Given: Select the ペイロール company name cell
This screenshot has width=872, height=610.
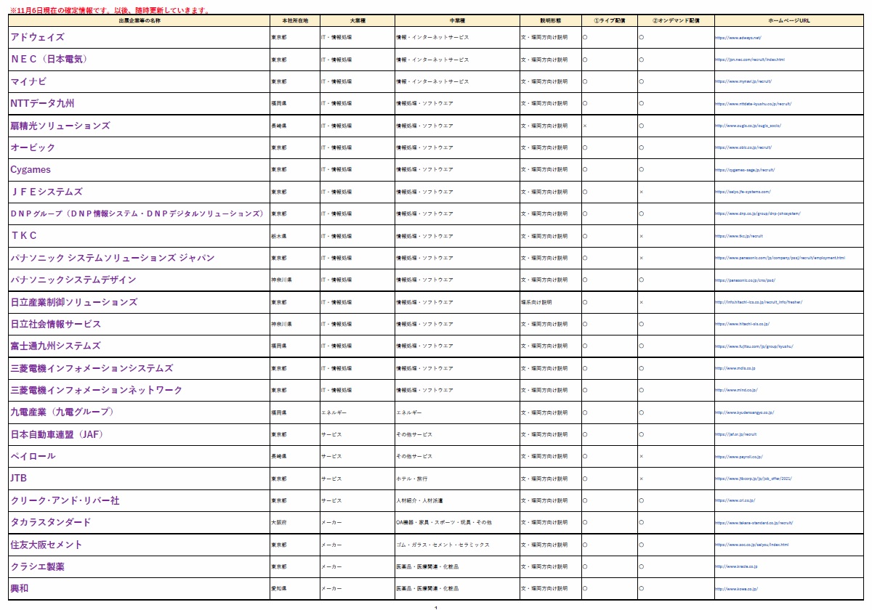Looking at the screenshot, I should tap(140, 456).
